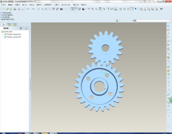172x134 pixels.
Task: Open the Find tool with binoculars icon
Action: 61,9
